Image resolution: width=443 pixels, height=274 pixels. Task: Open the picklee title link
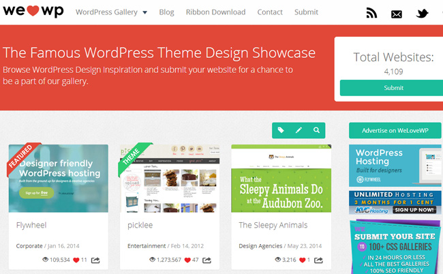click(x=140, y=225)
